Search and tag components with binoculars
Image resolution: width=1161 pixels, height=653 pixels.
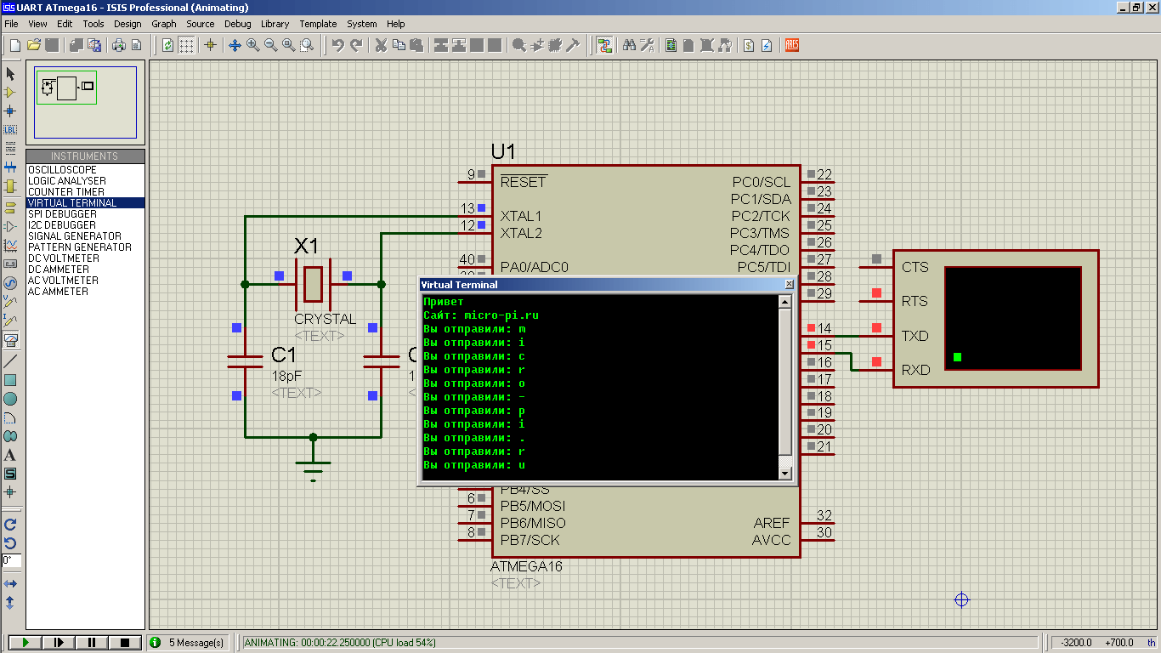tap(629, 45)
